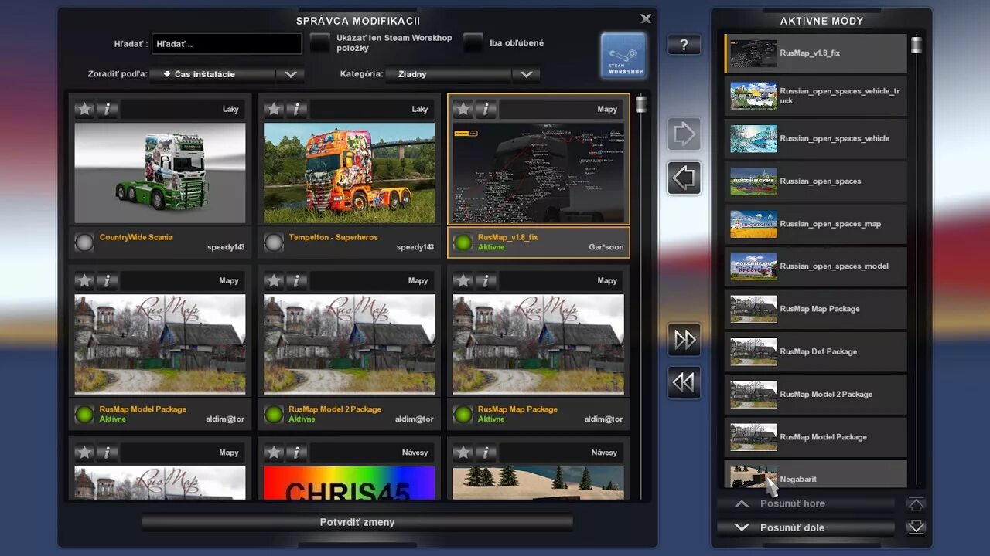Click Posunúť hore move up button
The height and width of the screenshot is (556, 990).
[x=806, y=503]
